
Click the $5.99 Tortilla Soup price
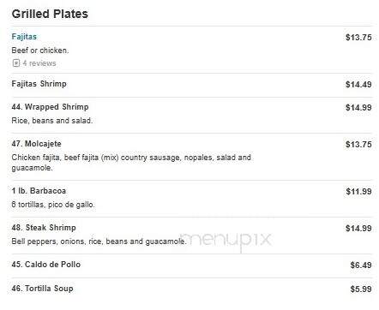point(361,289)
